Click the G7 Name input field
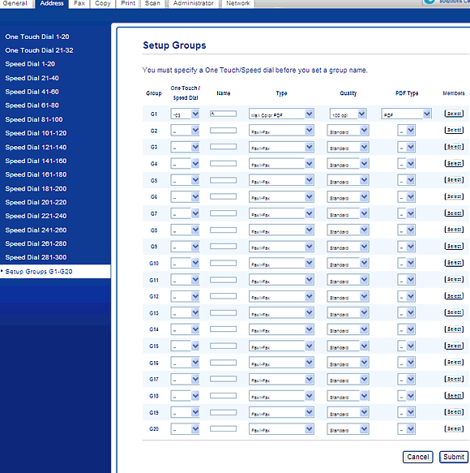This screenshot has height=473, width=470. coord(224,213)
